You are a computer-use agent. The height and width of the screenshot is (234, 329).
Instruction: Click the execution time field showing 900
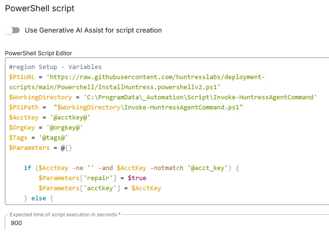click(x=167, y=223)
